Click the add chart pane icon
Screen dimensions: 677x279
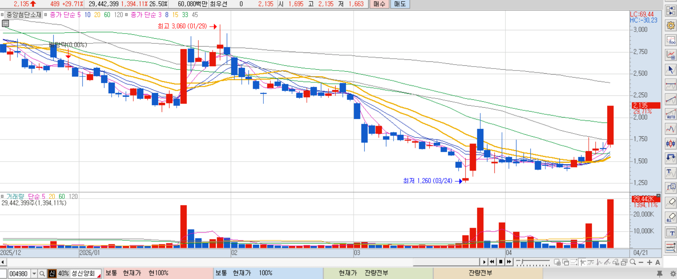click(x=557, y=262)
